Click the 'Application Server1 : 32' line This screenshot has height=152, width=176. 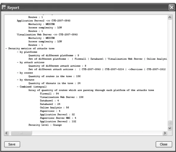tap(57, 114)
